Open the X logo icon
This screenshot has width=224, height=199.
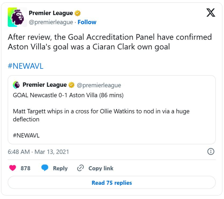pos(211,13)
